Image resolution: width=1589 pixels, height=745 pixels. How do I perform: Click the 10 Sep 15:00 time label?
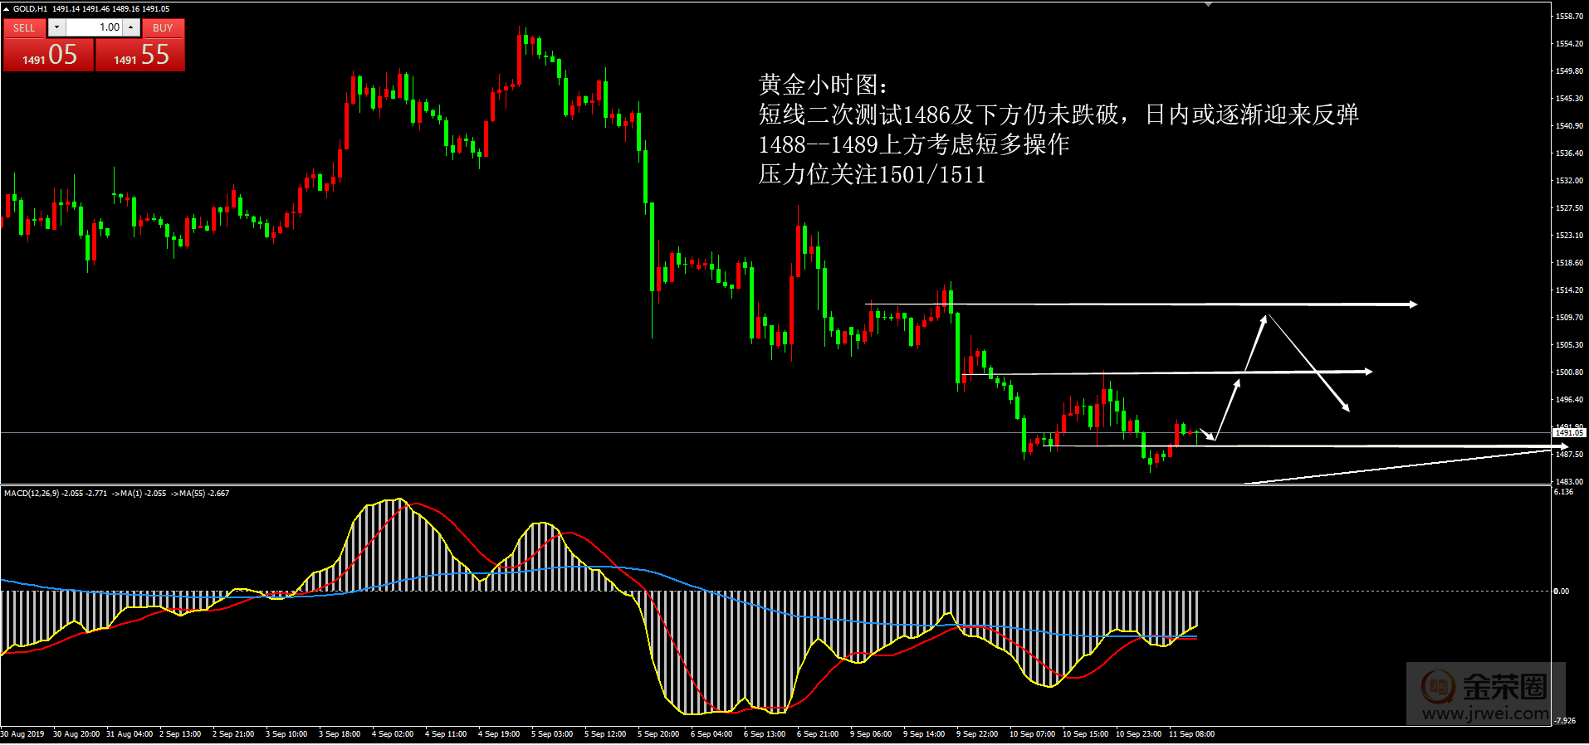[1085, 734]
